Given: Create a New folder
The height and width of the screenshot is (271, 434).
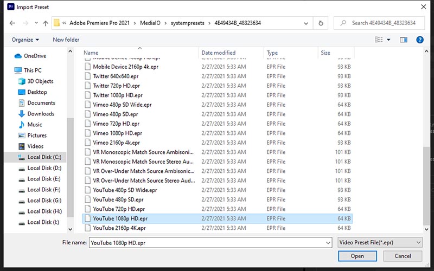Looking at the screenshot, I should coord(66,40).
